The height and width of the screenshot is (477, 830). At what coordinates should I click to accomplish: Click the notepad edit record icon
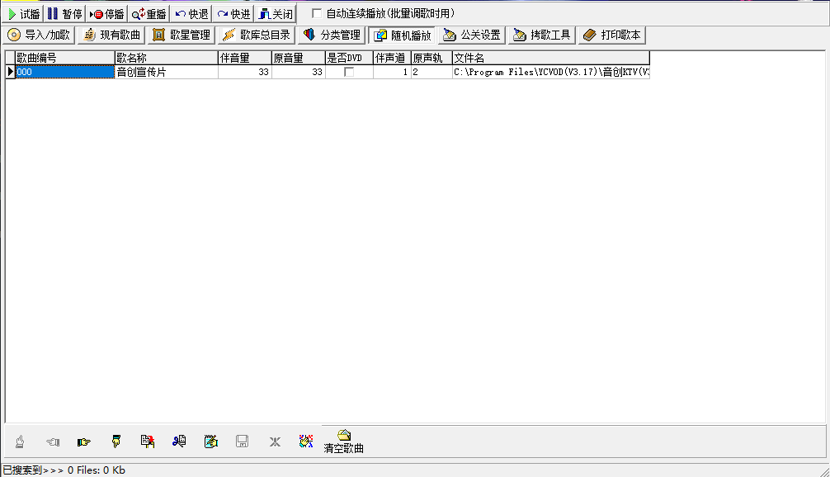click(210, 442)
